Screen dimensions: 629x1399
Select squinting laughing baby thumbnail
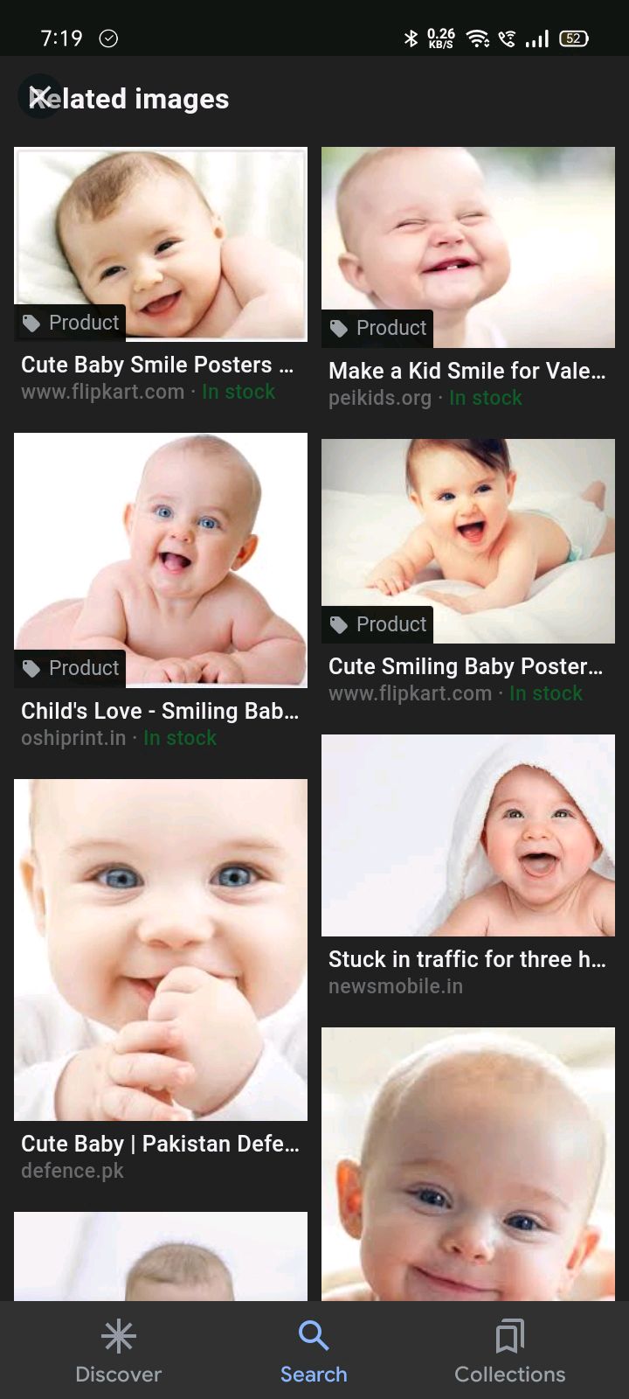(x=468, y=247)
